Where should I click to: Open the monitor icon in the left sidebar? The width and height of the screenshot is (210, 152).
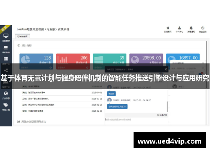coord(6,36)
